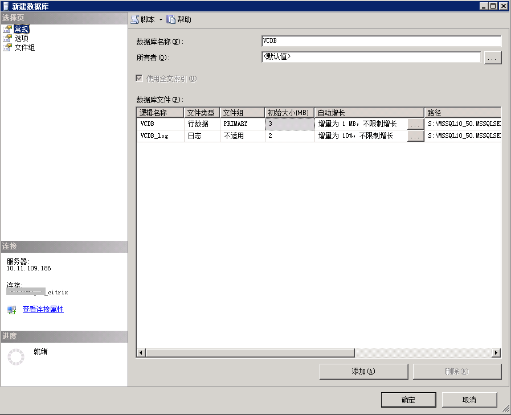The image size is (511, 415).
Task: Click the 删除(R) button
Action: coord(457,372)
